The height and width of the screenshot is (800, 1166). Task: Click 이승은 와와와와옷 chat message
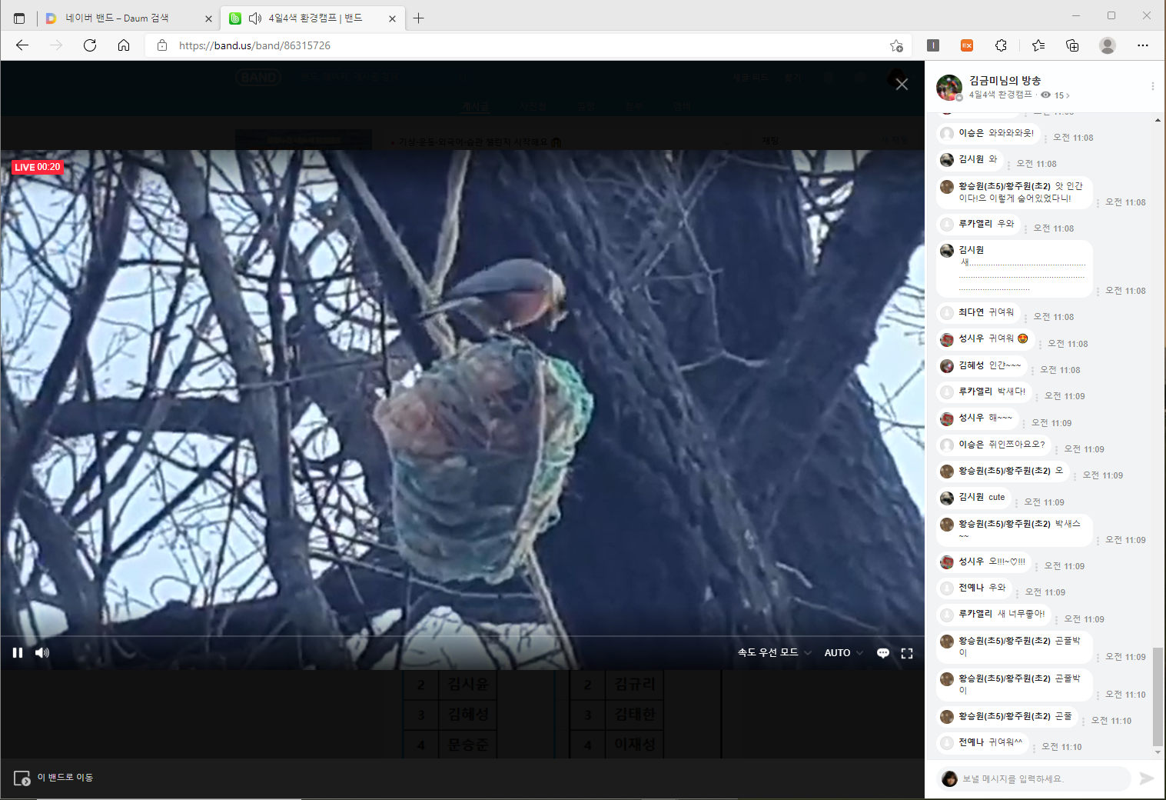tap(988, 133)
